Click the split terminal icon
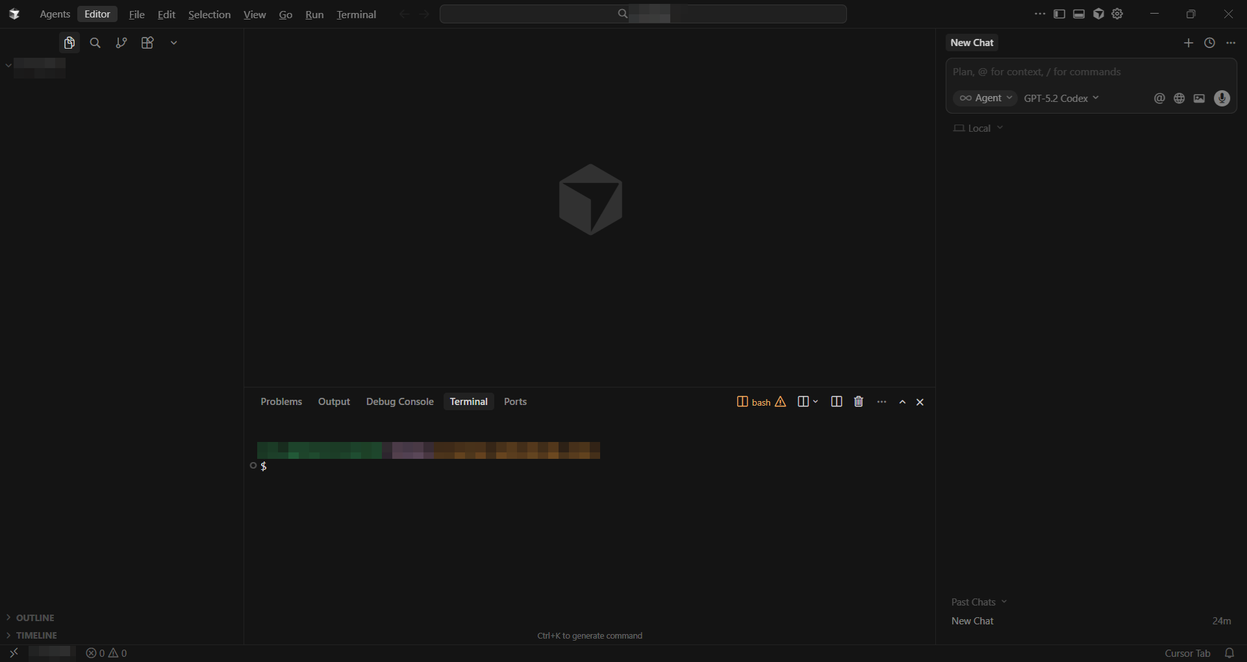This screenshot has width=1247, height=662. click(x=837, y=402)
